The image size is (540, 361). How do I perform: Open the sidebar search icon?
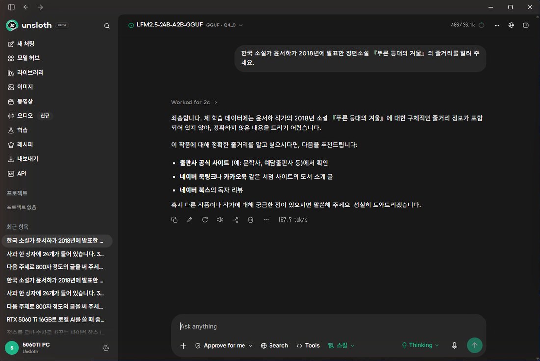[107, 26]
